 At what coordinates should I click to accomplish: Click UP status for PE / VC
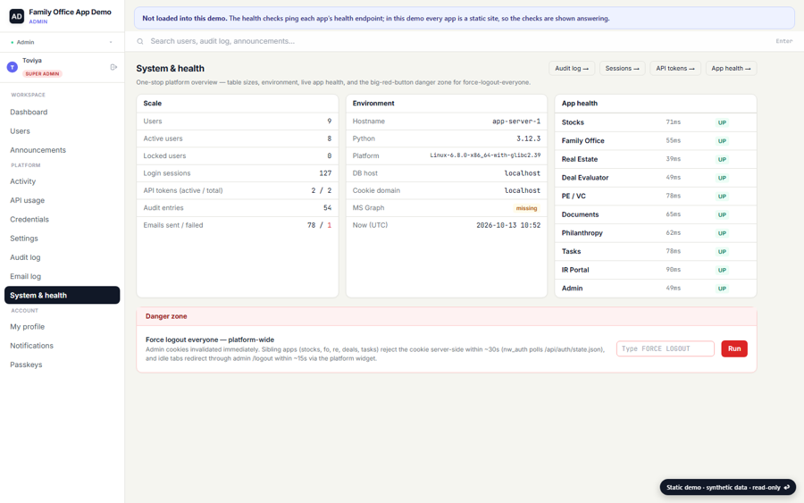[x=722, y=197]
